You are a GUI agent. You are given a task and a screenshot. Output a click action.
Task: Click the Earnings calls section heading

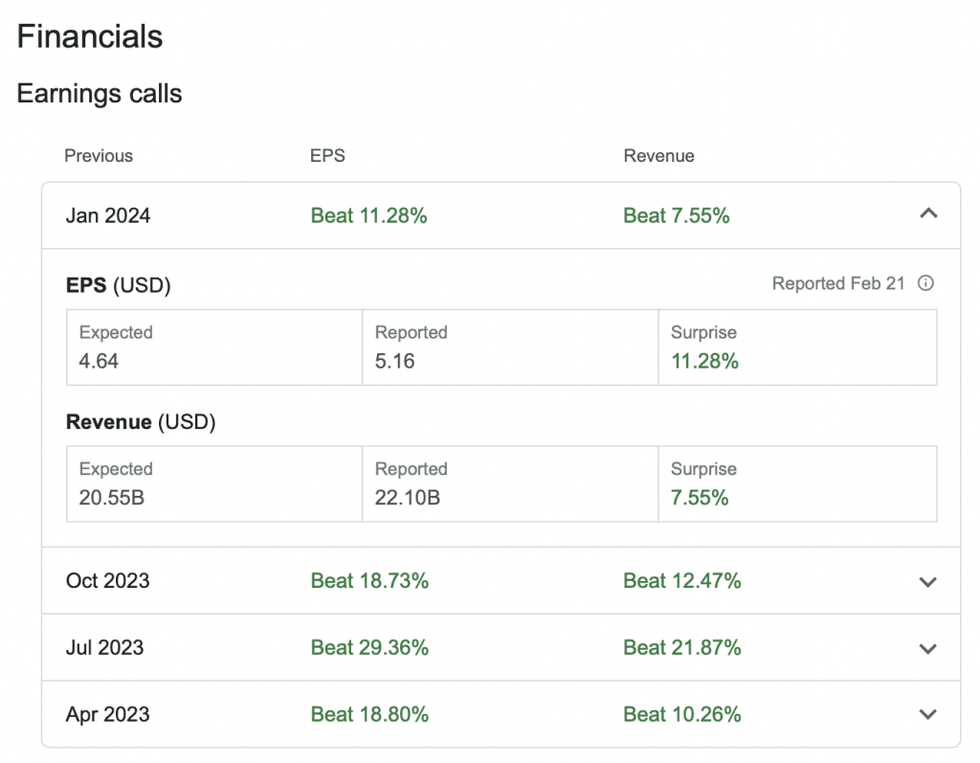click(x=100, y=93)
